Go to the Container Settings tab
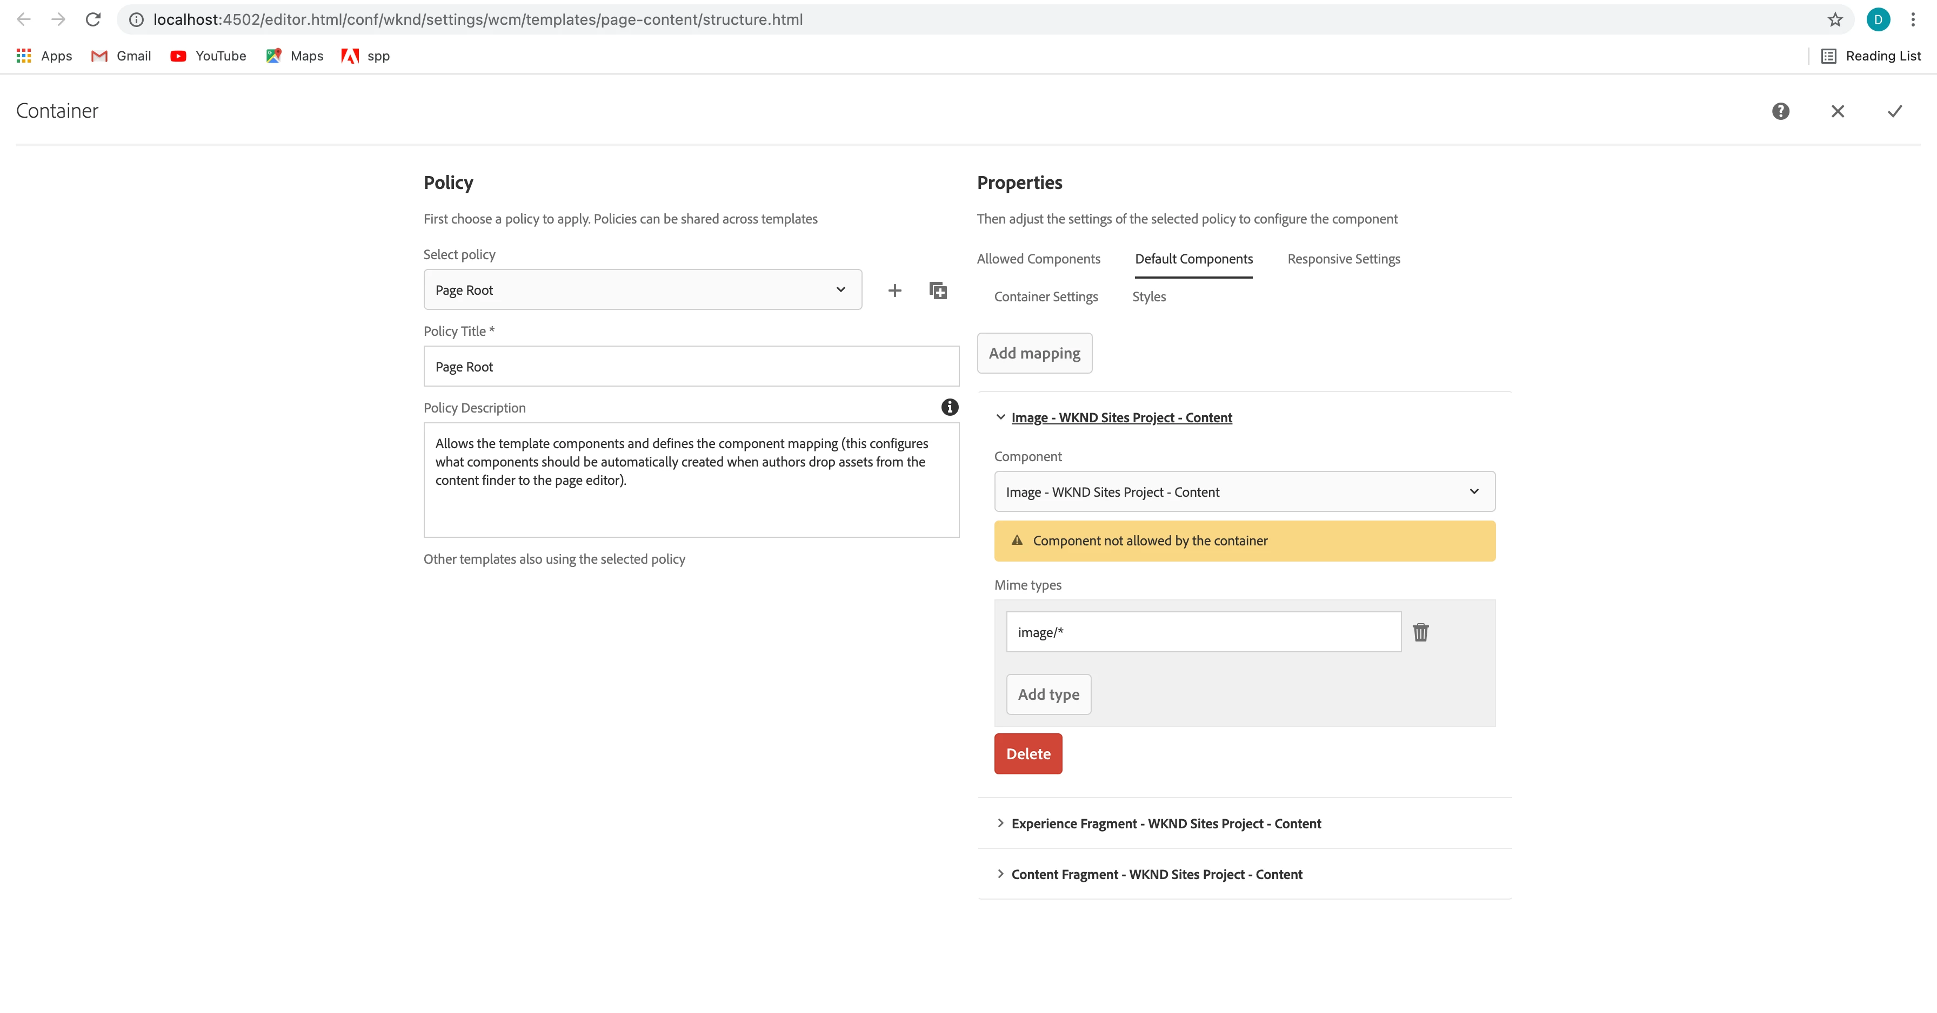This screenshot has height=1013, width=1937. [1045, 297]
